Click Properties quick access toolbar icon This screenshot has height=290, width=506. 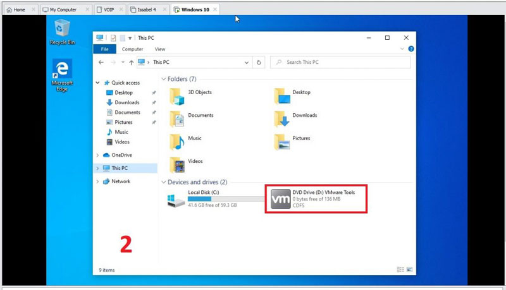113,38
